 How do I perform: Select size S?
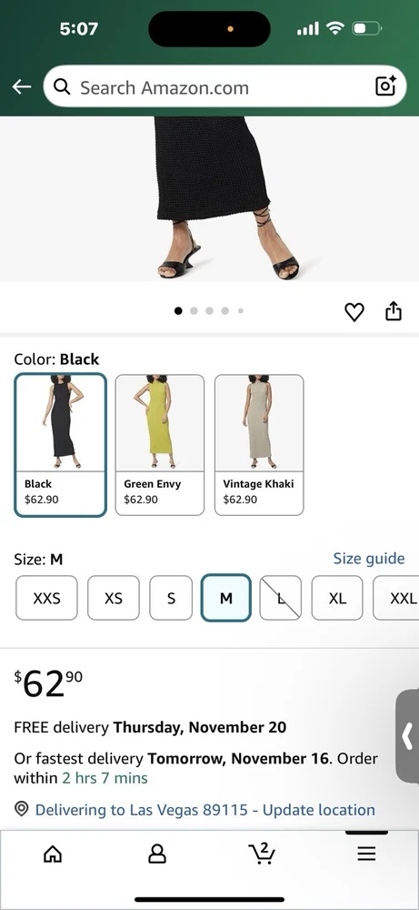click(171, 598)
